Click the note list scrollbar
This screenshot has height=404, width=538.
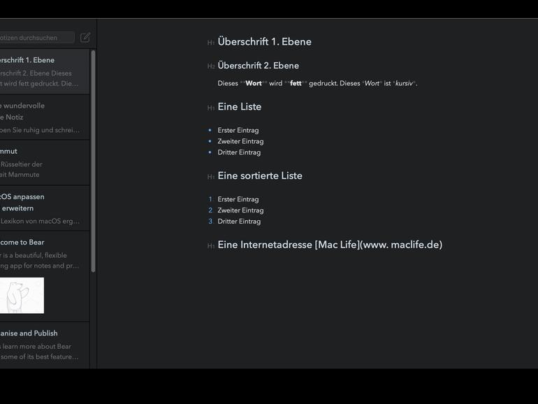pos(93,161)
